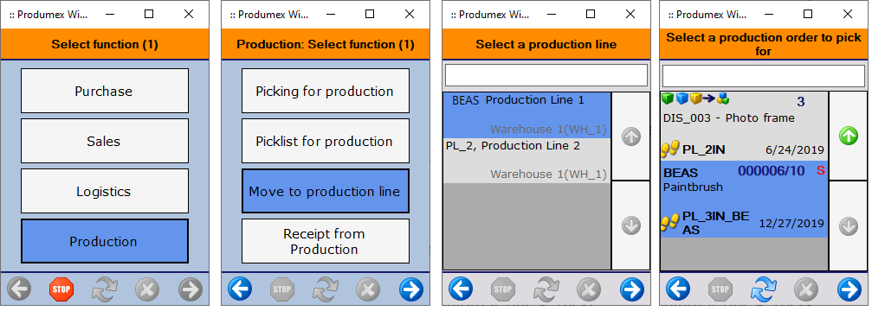This screenshot has height=311, width=872.
Task: Click the filter field above production line list
Action: (546, 75)
